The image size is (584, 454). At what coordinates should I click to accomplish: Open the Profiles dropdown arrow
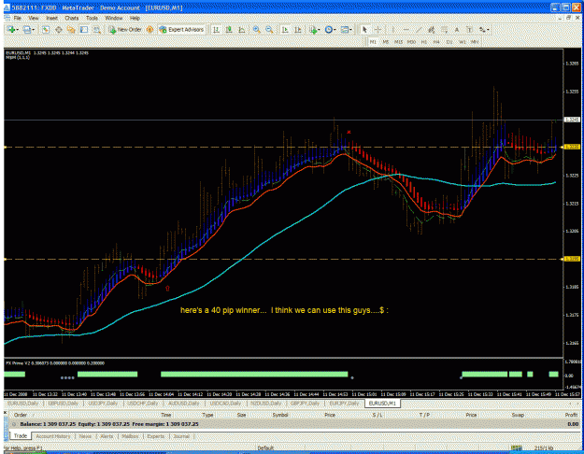point(34,30)
